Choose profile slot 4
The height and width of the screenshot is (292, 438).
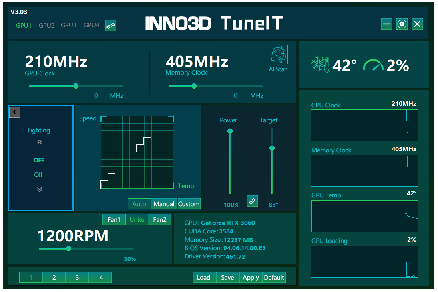point(100,277)
